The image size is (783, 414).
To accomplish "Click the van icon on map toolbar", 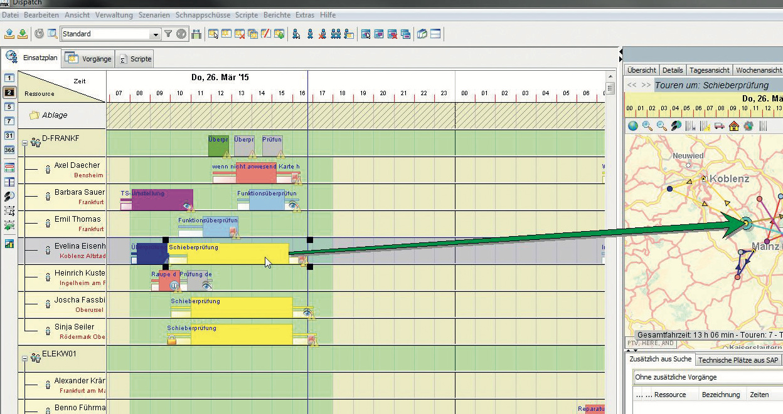I will (720, 126).
